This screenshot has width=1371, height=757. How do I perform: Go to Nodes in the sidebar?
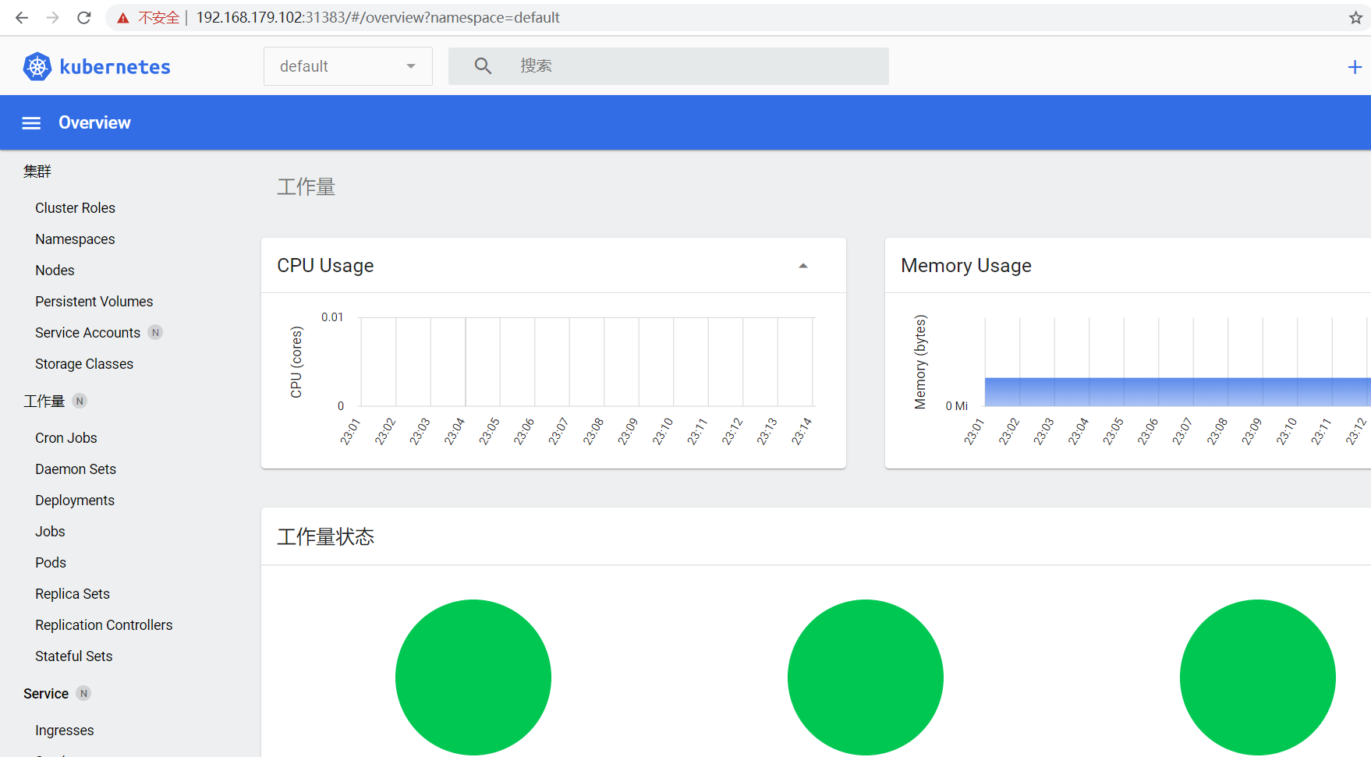click(x=55, y=271)
